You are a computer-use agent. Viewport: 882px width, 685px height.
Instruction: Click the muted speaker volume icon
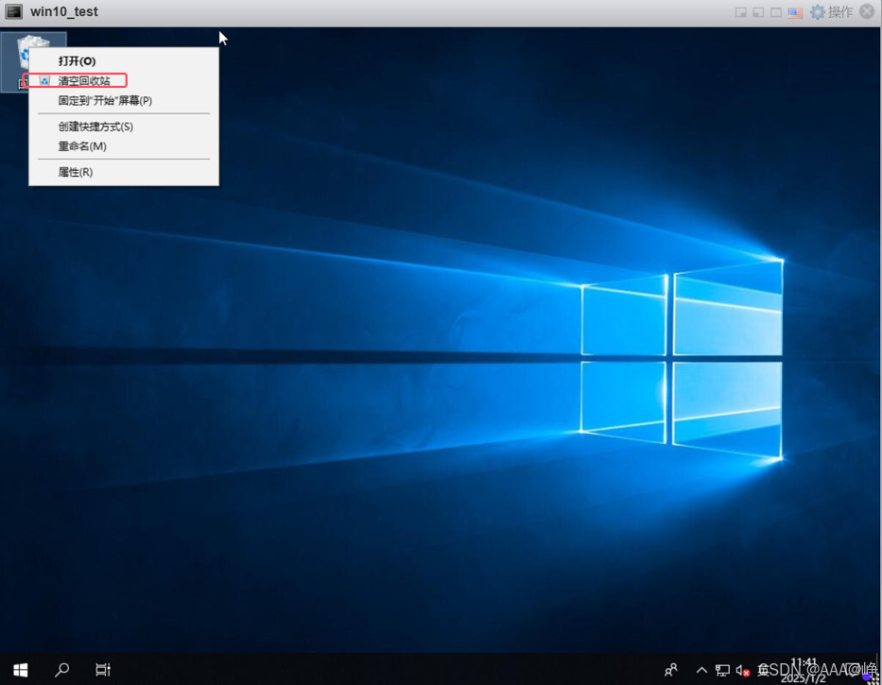point(742,671)
